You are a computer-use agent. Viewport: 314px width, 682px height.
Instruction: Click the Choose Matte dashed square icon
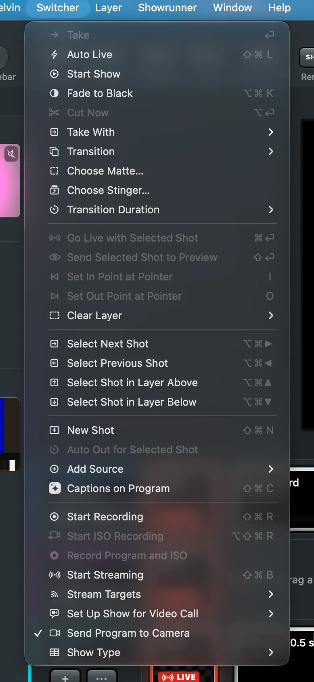tap(54, 171)
